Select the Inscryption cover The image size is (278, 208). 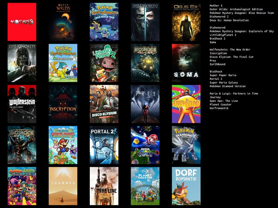click(x=63, y=104)
